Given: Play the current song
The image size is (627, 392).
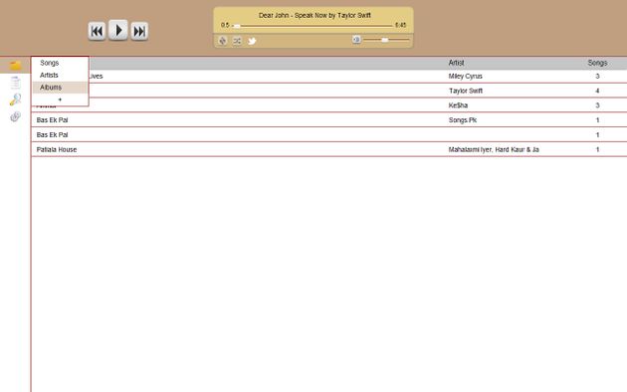Looking at the screenshot, I should click(118, 30).
